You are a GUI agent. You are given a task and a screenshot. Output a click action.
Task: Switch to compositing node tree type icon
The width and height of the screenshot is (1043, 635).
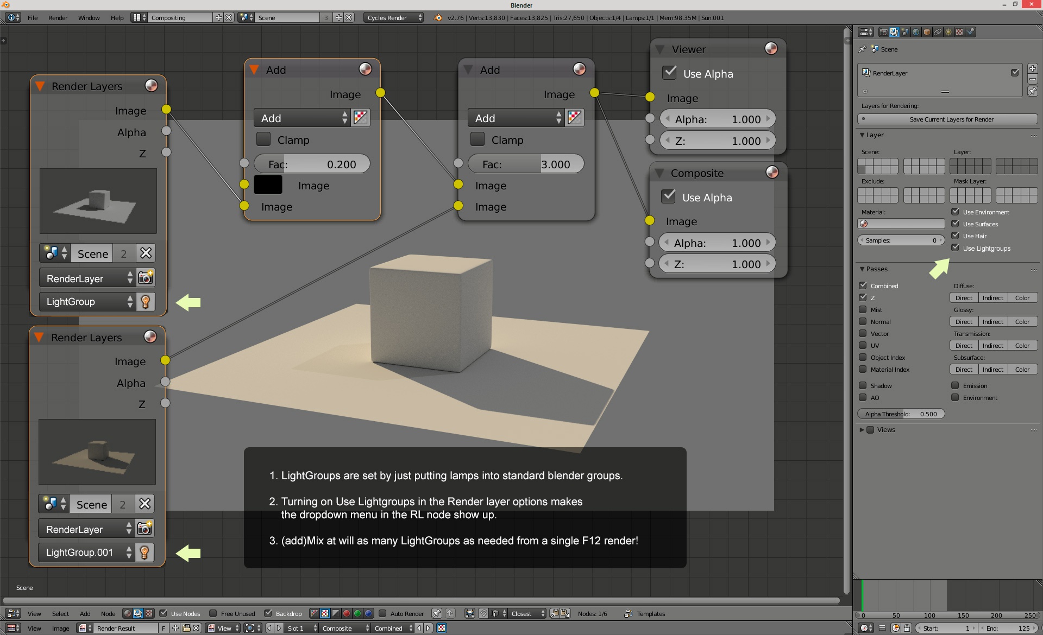point(138,613)
